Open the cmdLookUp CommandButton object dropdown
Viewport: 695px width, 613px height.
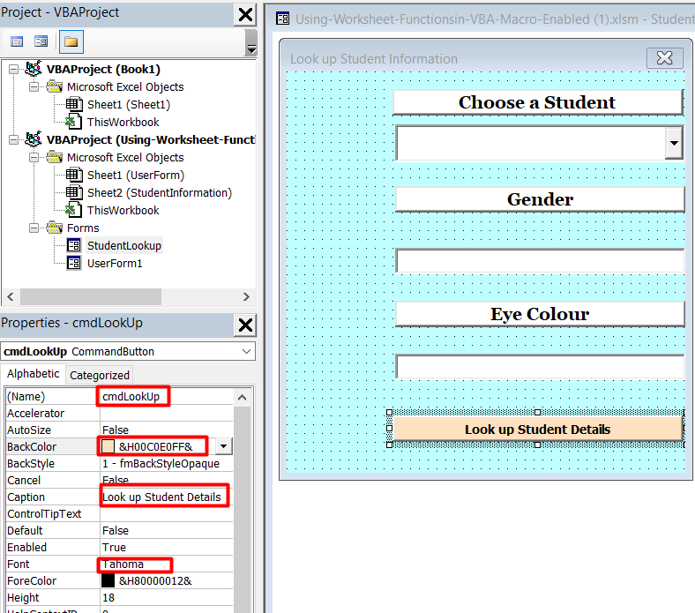tap(246, 352)
